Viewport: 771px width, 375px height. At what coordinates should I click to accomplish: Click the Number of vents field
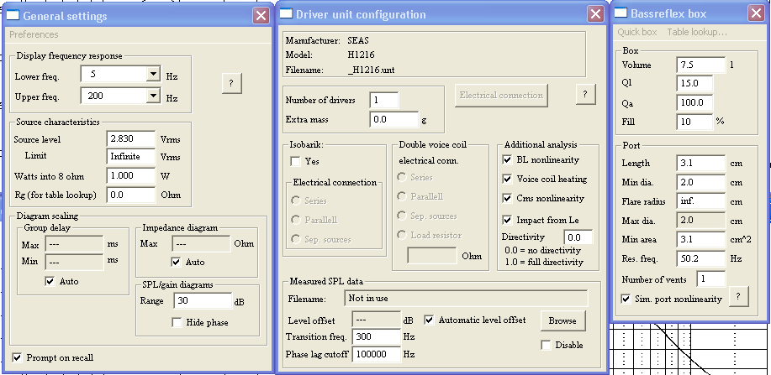(x=711, y=279)
